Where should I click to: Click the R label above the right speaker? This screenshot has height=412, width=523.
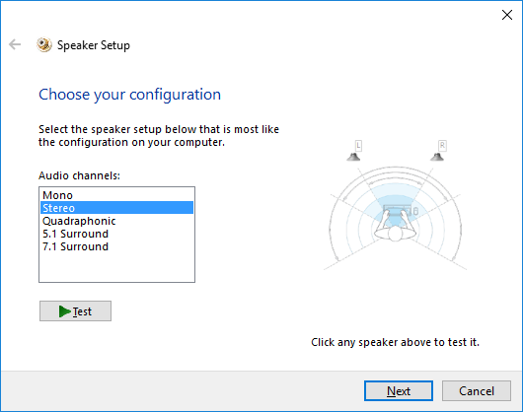click(442, 145)
